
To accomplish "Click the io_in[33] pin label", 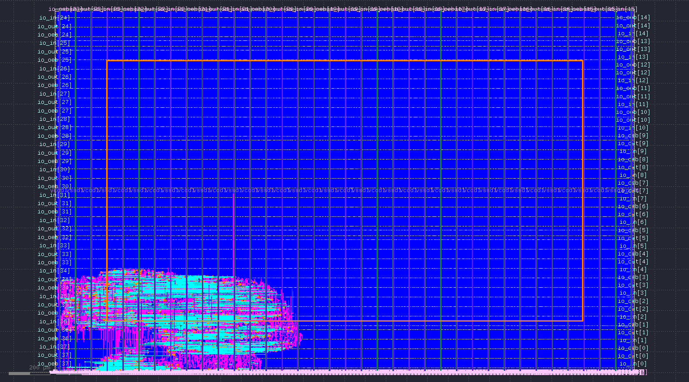I will click(x=55, y=246).
